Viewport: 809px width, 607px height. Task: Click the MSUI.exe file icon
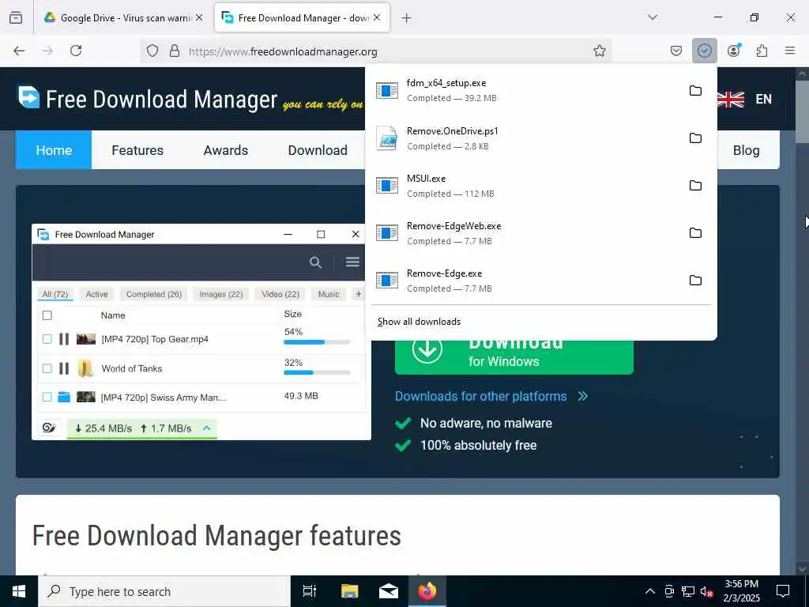point(386,186)
